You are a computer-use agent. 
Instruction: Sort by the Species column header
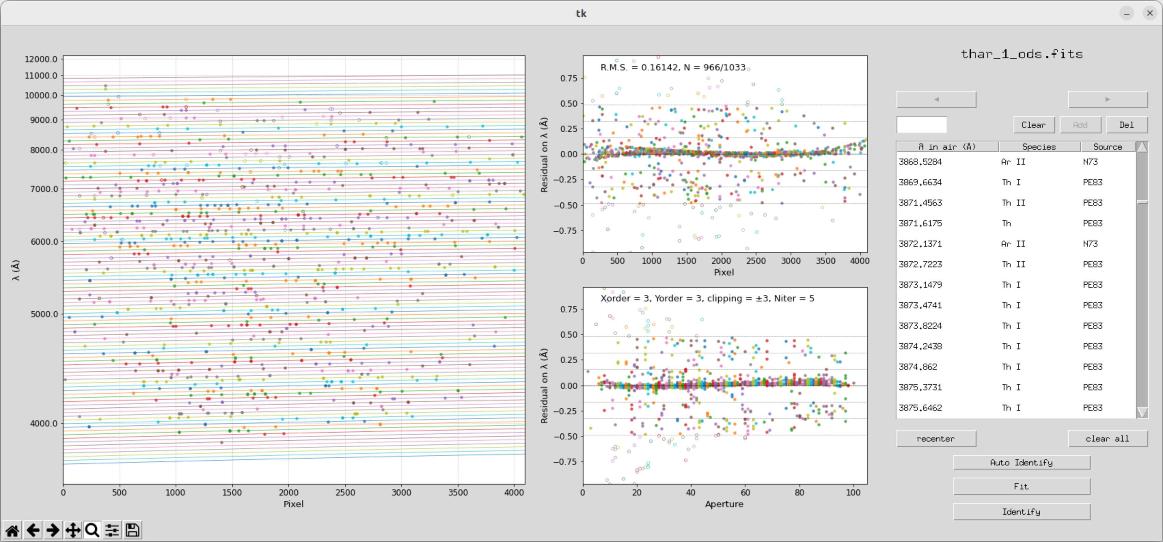1039,147
